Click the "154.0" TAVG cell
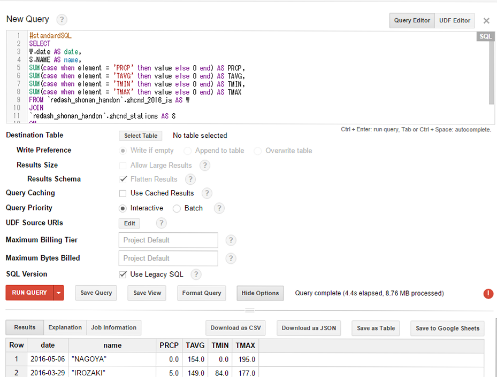497x377 pixels. (195, 359)
